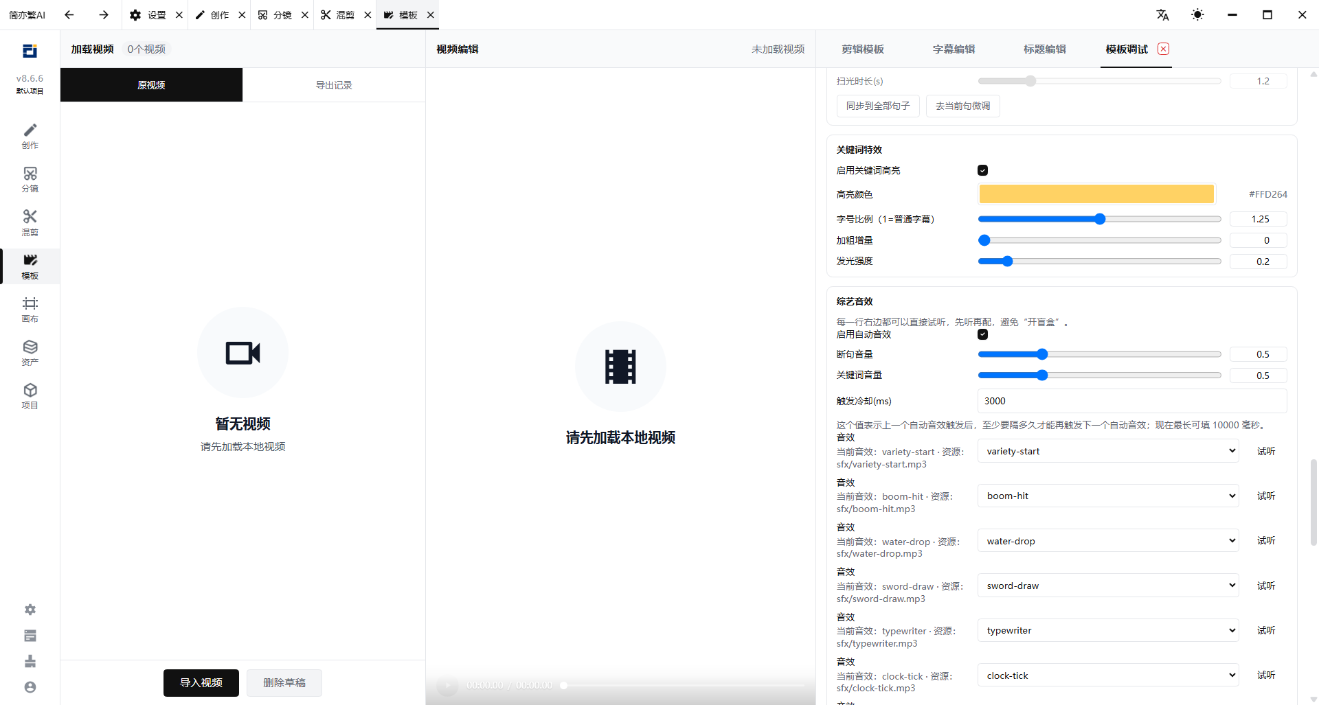The image size is (1319, 705).
Task: Click the 触发冷却(ms) input field
Action: 1132,401
